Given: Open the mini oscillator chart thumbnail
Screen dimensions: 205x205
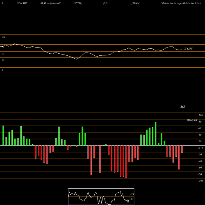Looking at the screenshot, I should [x=101, y=196].
